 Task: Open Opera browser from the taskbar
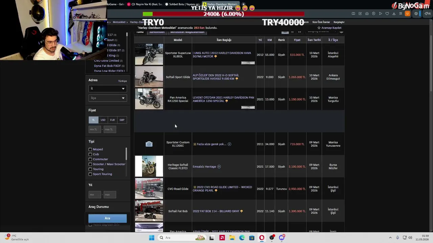262,238
